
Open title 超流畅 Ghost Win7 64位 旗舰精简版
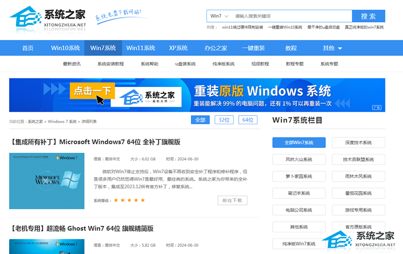tap(82, 228)
